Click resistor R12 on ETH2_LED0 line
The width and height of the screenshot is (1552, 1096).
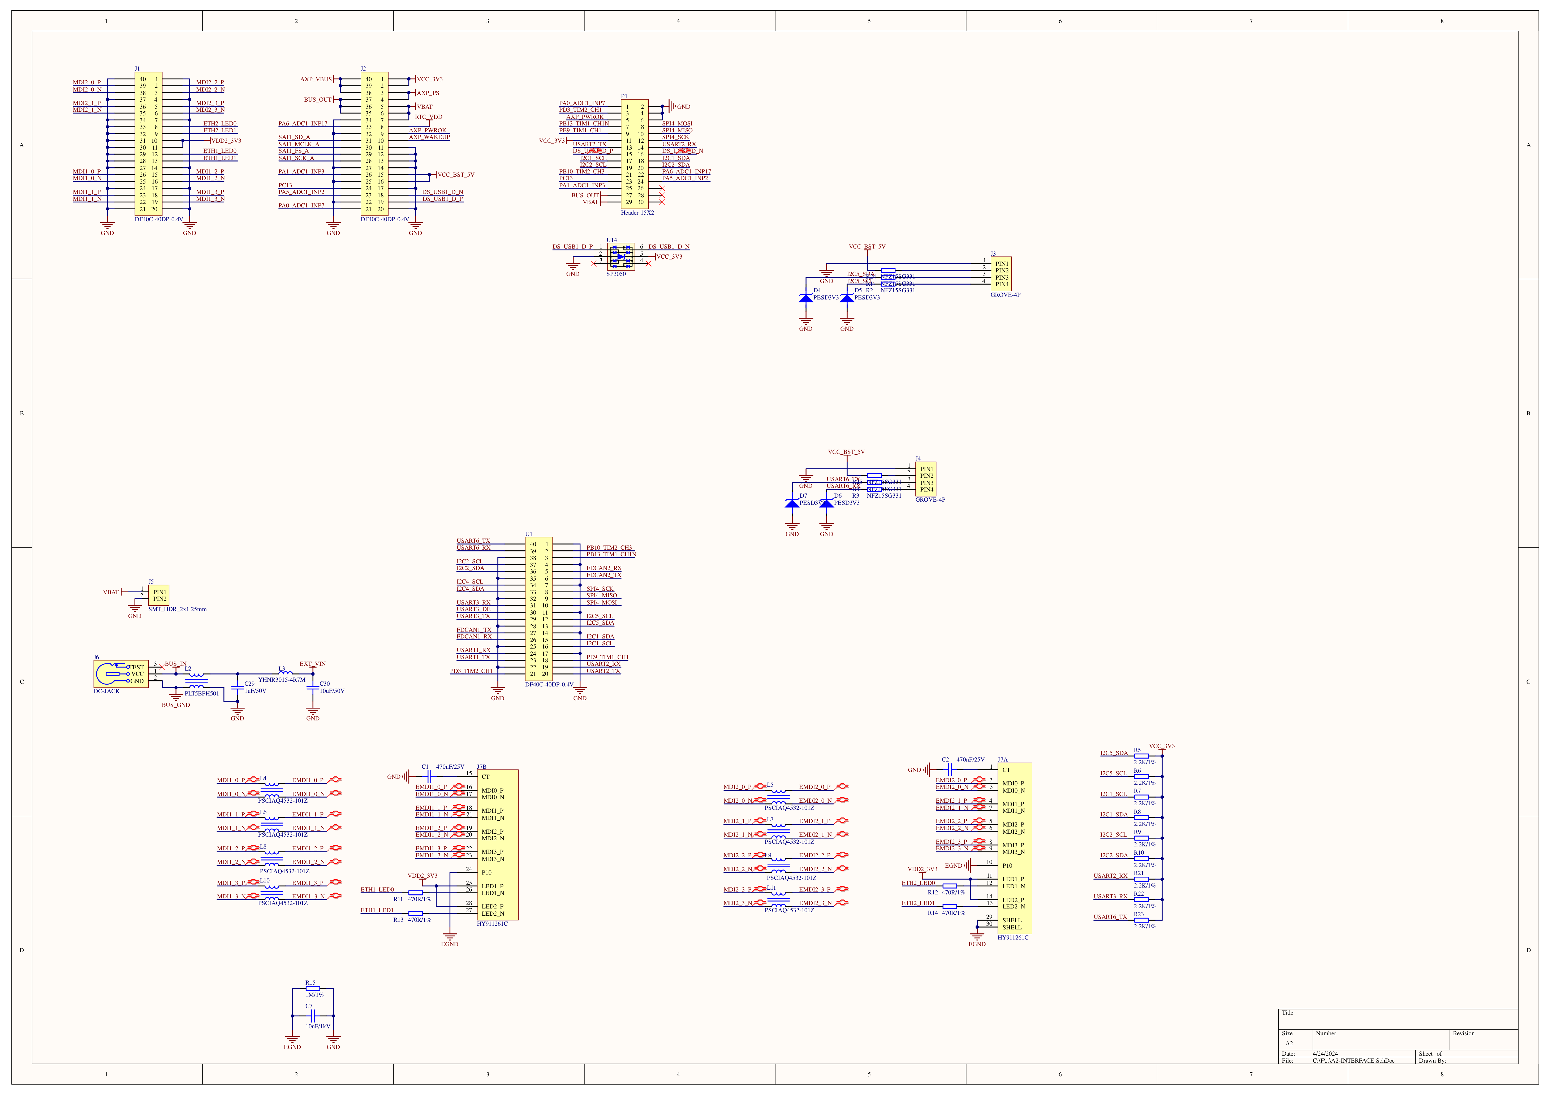click(950, 886)
